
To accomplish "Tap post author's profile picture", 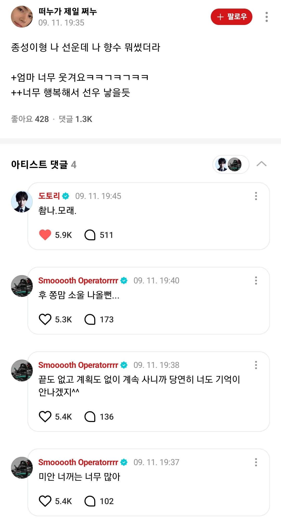I will 22,17.
